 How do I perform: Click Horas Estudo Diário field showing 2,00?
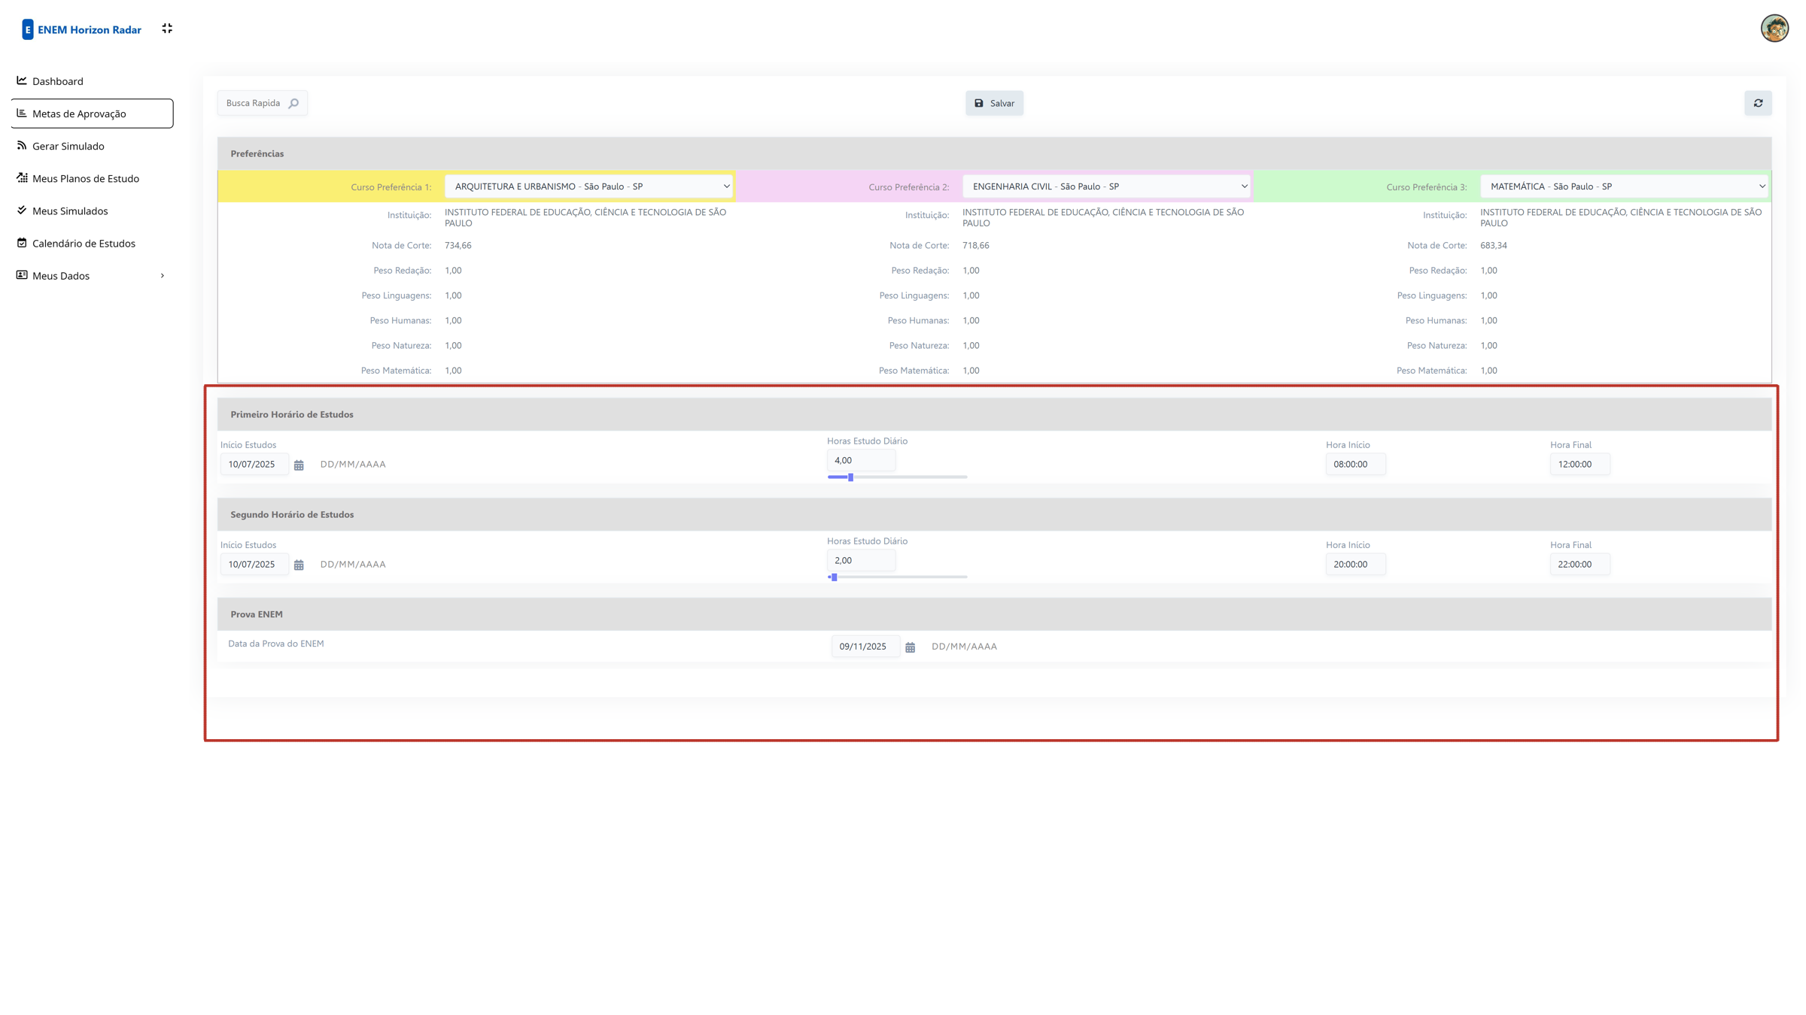(861, 560)
